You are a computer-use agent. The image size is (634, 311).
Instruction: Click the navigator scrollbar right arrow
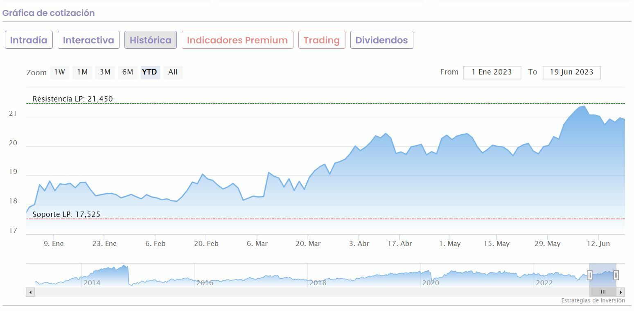621,292
